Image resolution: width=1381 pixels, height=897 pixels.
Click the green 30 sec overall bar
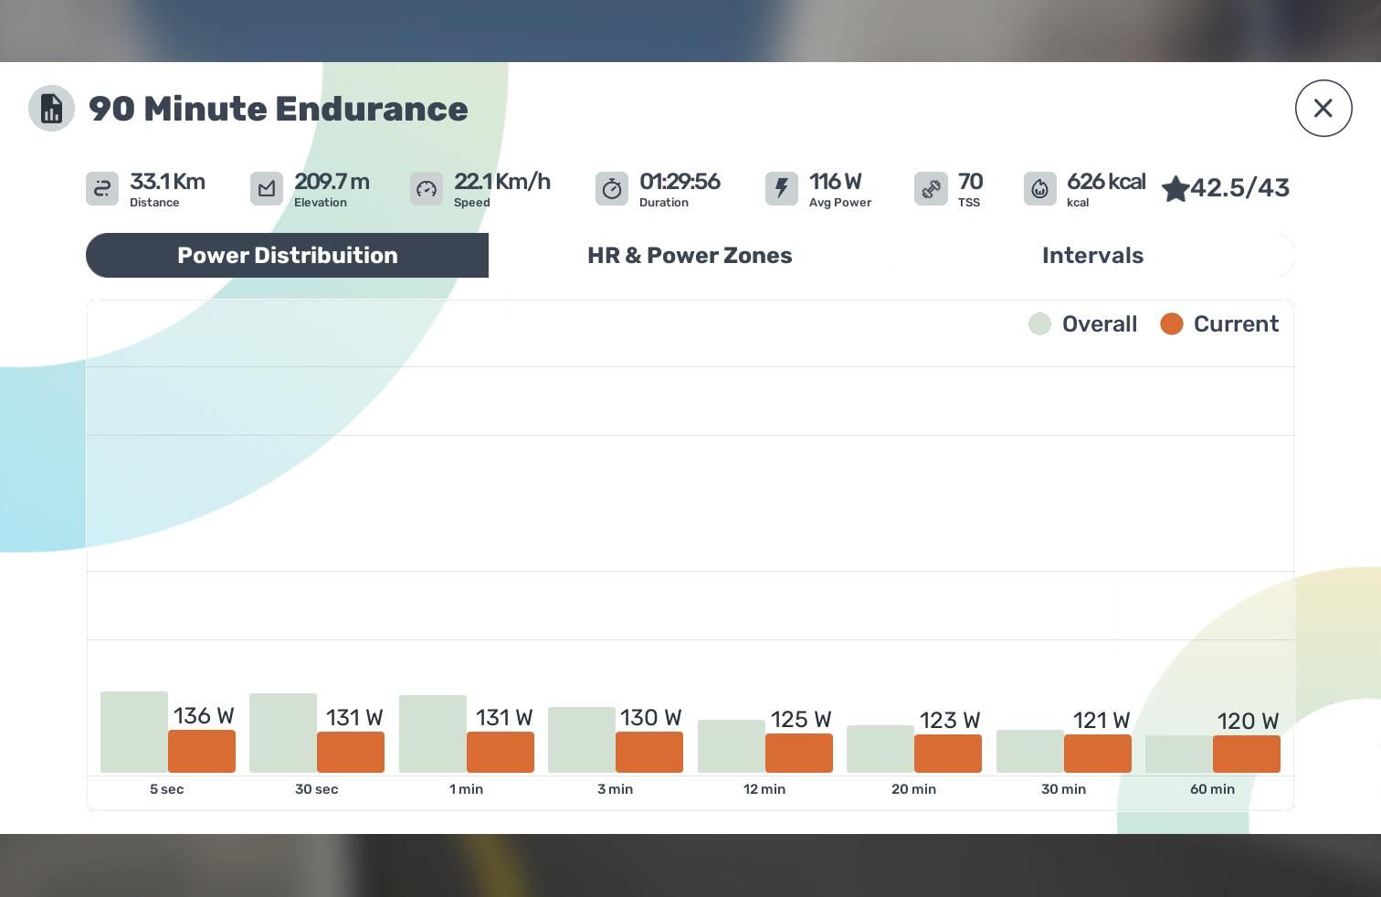[283, 733]
